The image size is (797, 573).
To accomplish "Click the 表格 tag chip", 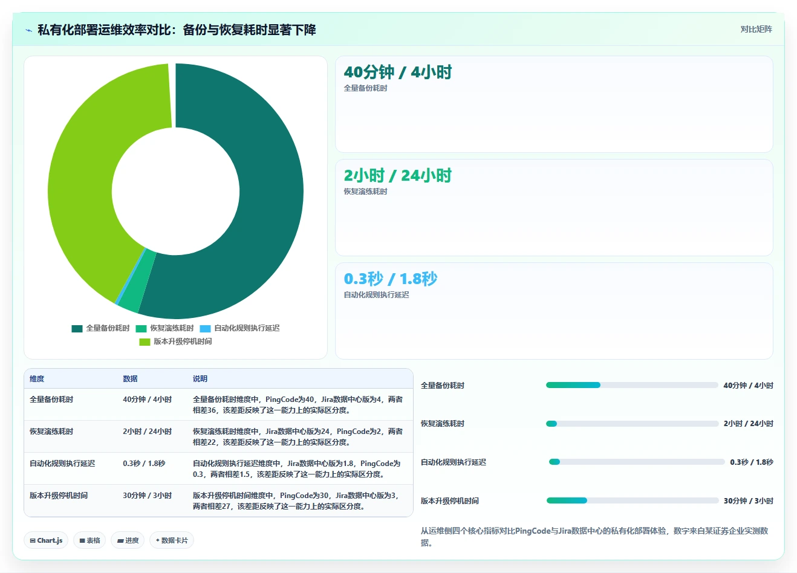I will (x=89, y=540).
